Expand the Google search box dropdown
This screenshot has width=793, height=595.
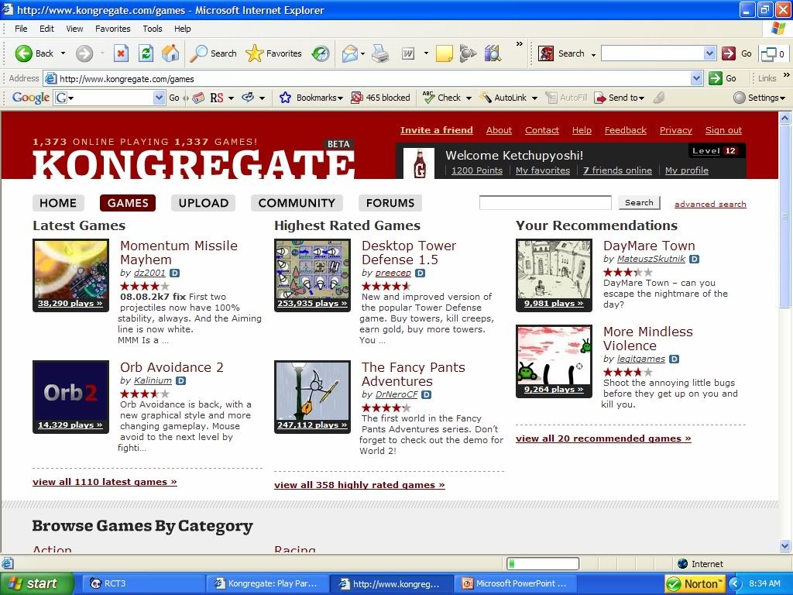[x=159, y=98]
